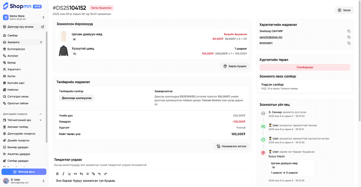Remove link using the unlink icon
This screenshot has height=187, width=361.
pyautogui.click(x=82, y=174)
